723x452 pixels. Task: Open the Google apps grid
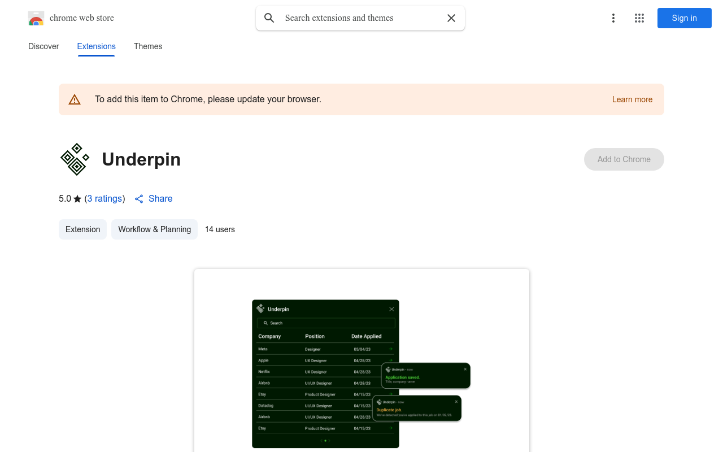639,18
